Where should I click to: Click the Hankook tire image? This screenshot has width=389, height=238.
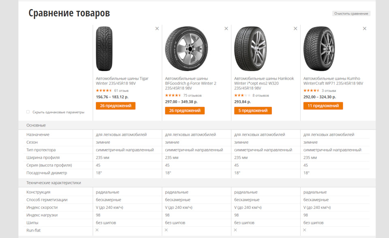250,49
